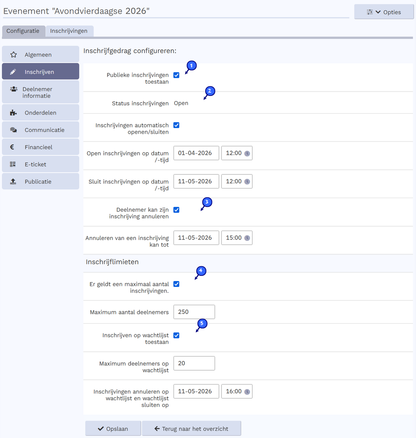Save settings with the Opslaan button
The height and width of the screenshot is (438, 416).
pos(113,429)
